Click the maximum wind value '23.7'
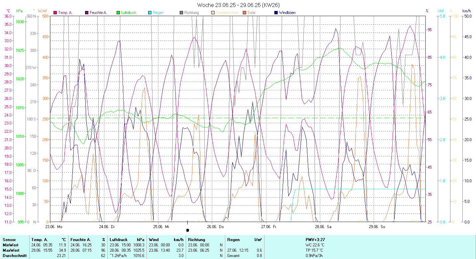 click(x=179, y=250)
